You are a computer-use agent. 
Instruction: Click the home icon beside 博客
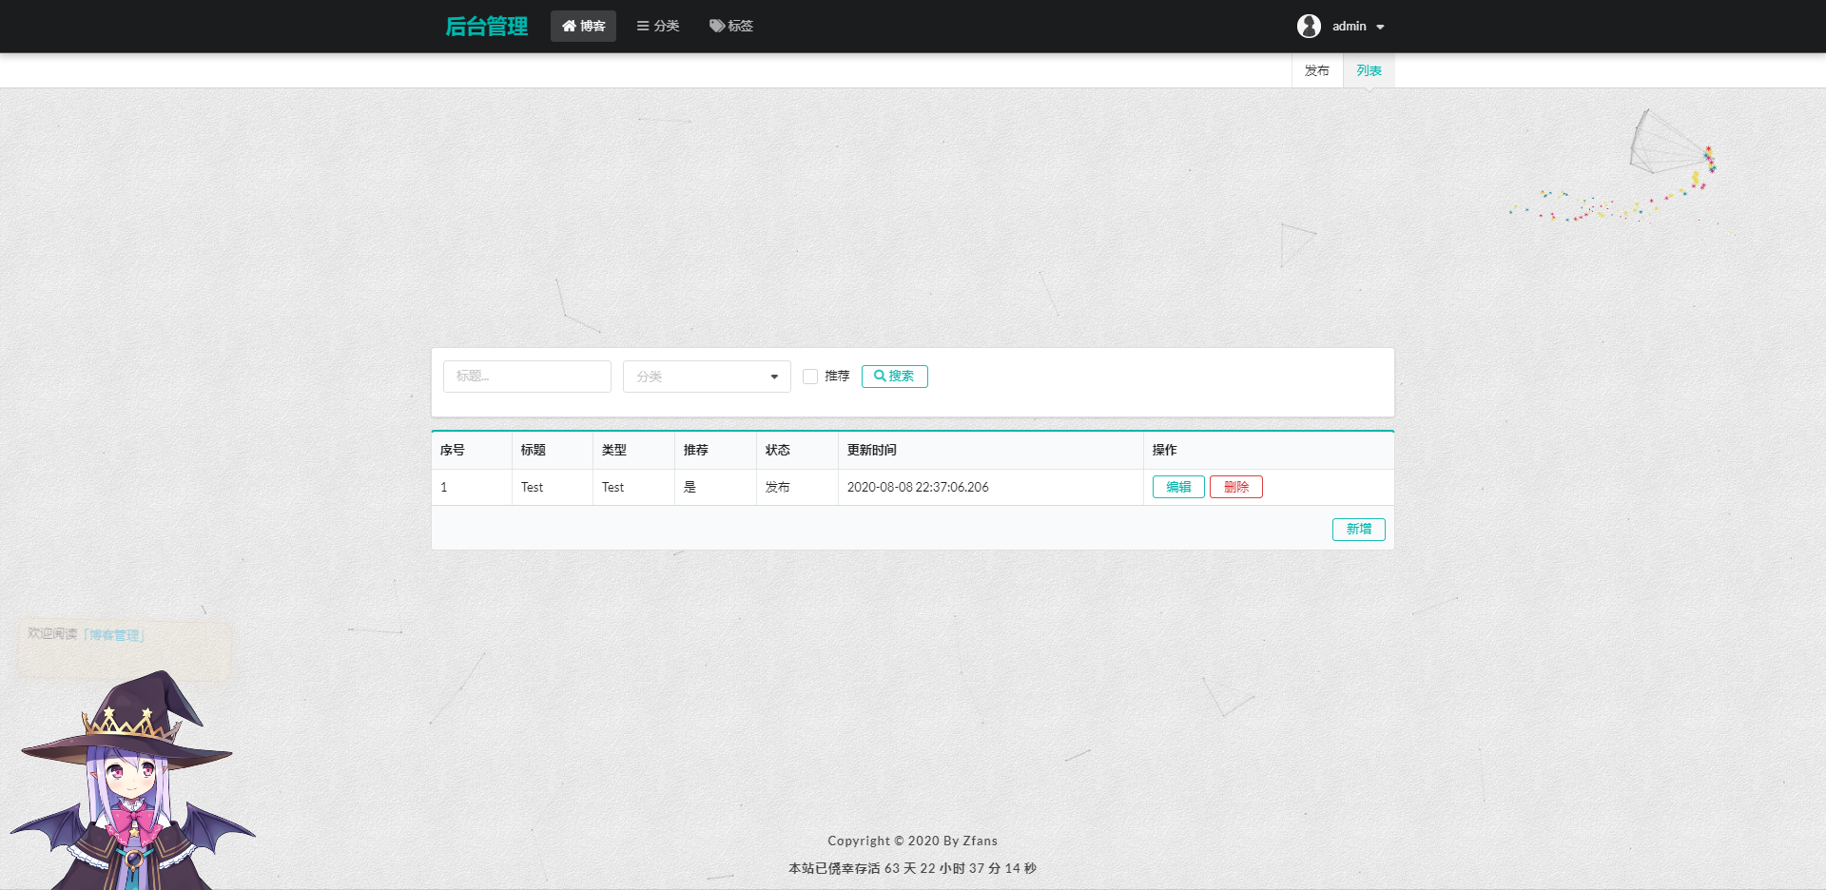coord(569,27)
